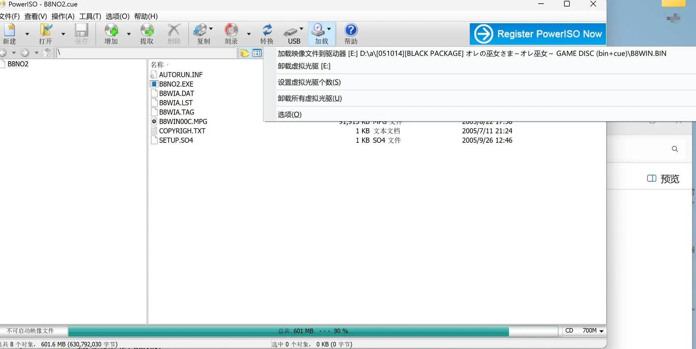
Task: Open the 工具(T) menu
Action: pyautogui.click(x=90, y=16)
